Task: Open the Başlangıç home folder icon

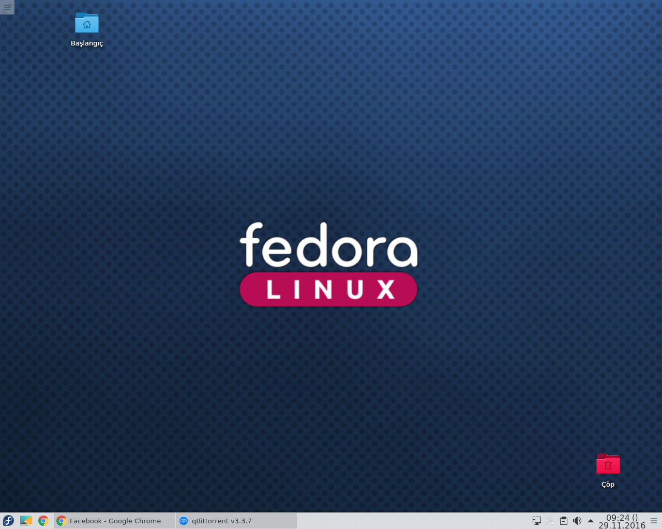Action: pos(87,30)
